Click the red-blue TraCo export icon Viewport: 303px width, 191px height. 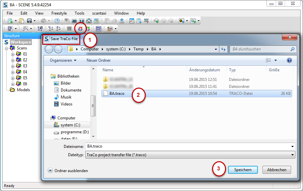(x=80, y=29)
